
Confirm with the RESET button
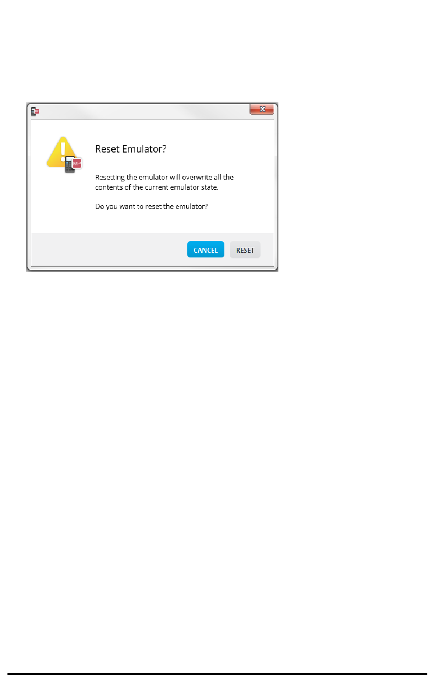click(245, 250)
